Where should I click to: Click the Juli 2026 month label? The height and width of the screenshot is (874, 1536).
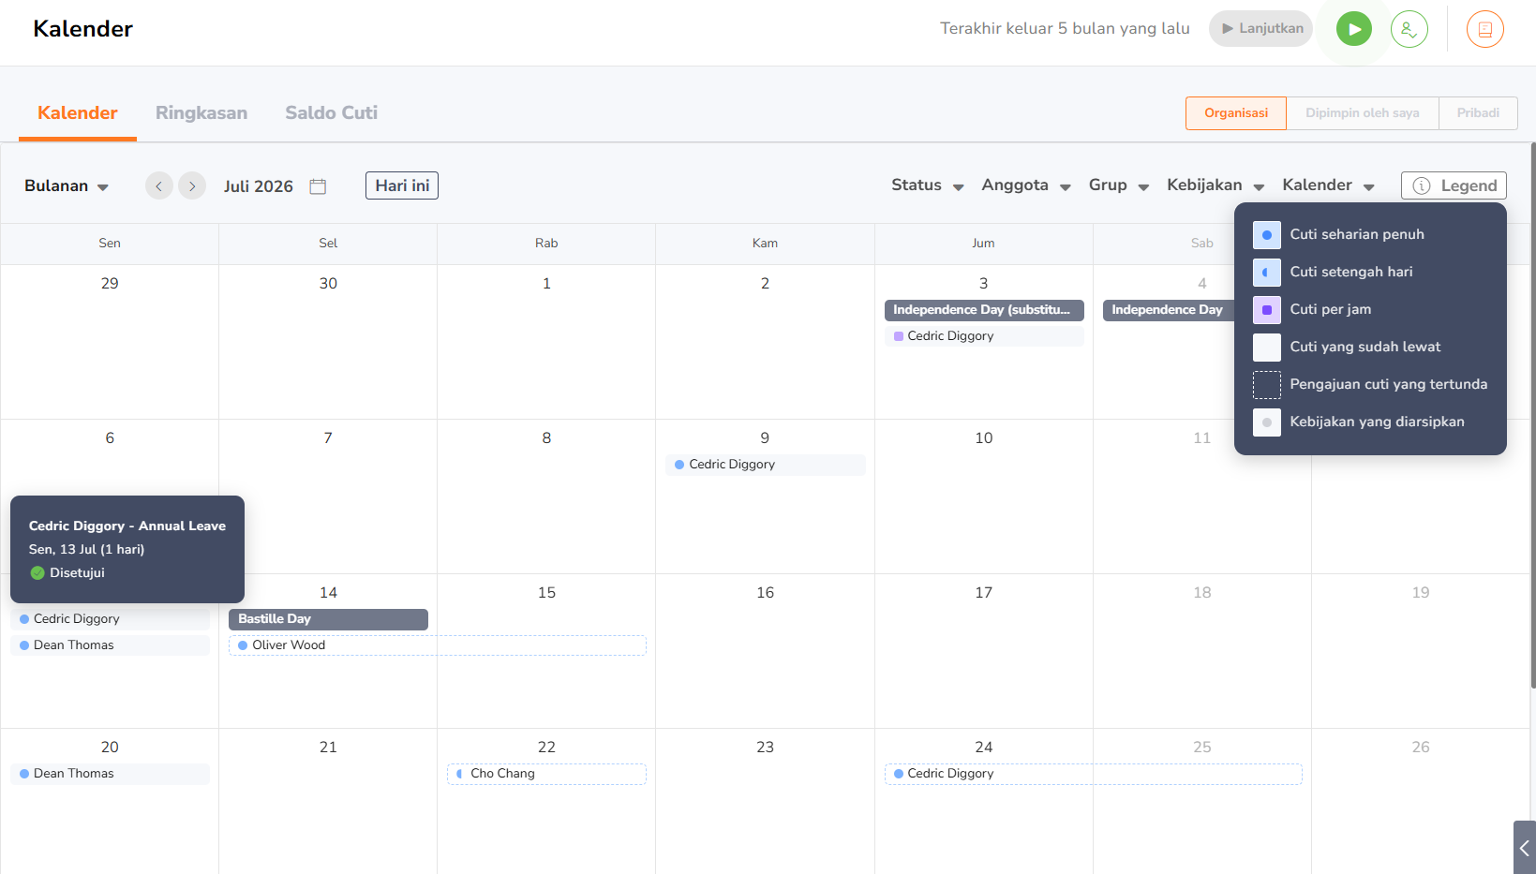pos(259,186)
